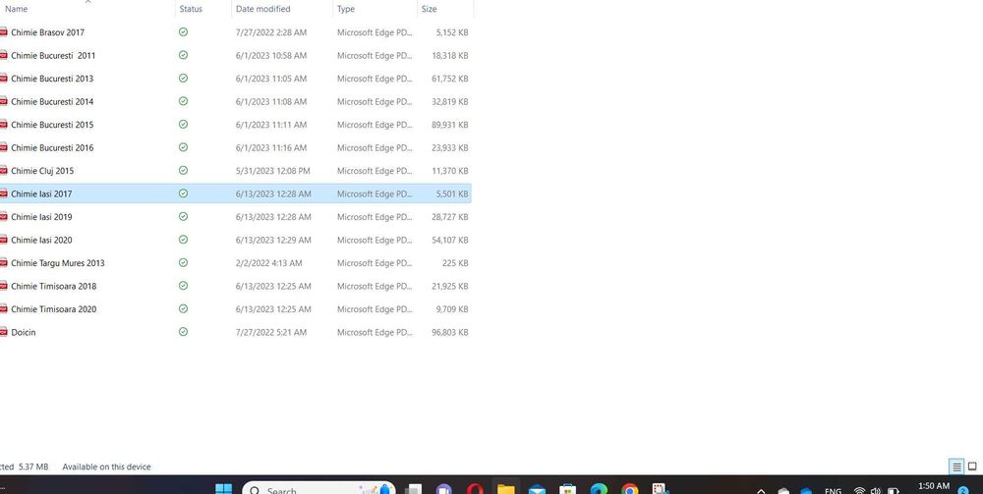Image resolution: width=983 pixels, height=494 pixels.
Task: Click sync status checkmark for Chimie Bucuresti 2014
Action: [x=183, y=101]
